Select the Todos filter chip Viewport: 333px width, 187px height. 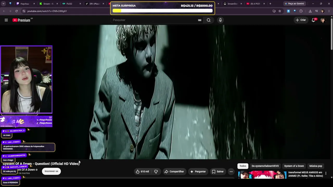click(x=243, y=166)
